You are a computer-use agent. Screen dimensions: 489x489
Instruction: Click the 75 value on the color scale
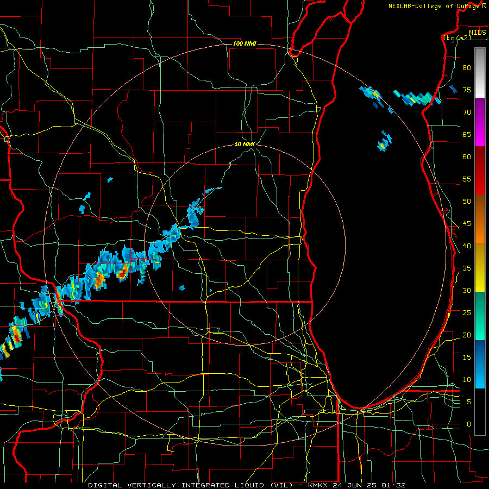(x=467, y=90)
